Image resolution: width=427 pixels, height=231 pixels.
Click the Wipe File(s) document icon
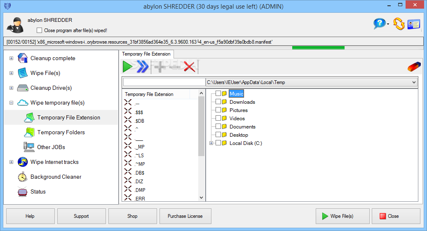click(x=23, y=73)
